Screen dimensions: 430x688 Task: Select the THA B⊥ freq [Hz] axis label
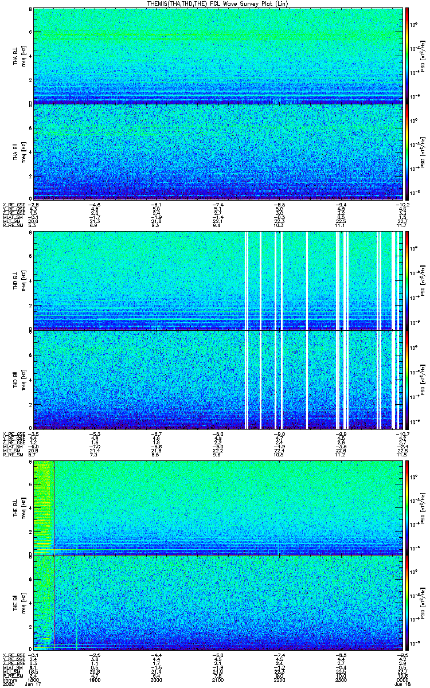[x=24, y=55]
